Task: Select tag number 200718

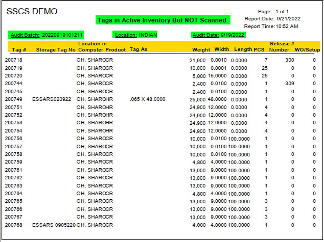Action: (x=13, y=60)
